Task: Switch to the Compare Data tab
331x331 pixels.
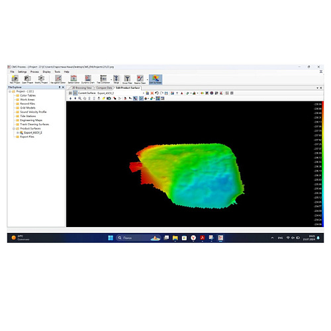Action: click(104, 88)
